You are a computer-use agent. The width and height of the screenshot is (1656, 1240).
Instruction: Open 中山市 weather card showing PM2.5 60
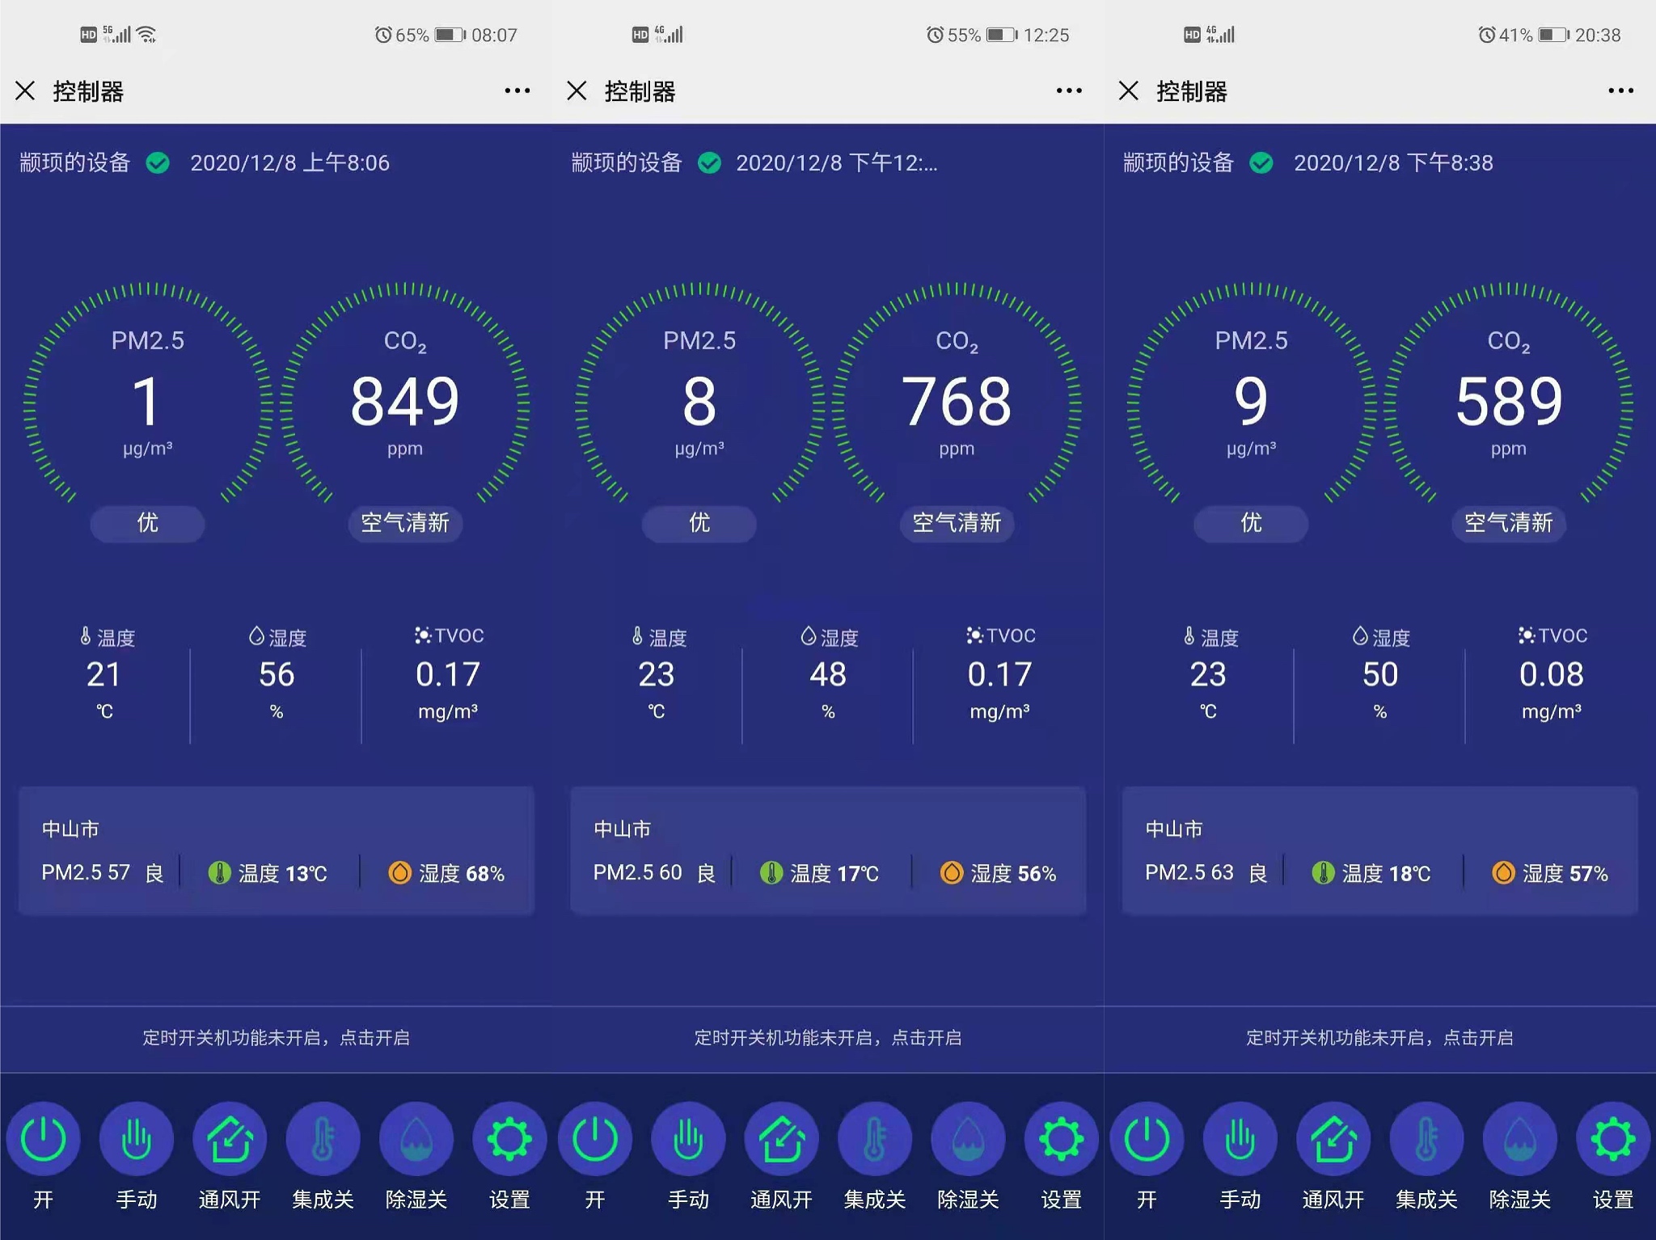[x=827, y=850]
